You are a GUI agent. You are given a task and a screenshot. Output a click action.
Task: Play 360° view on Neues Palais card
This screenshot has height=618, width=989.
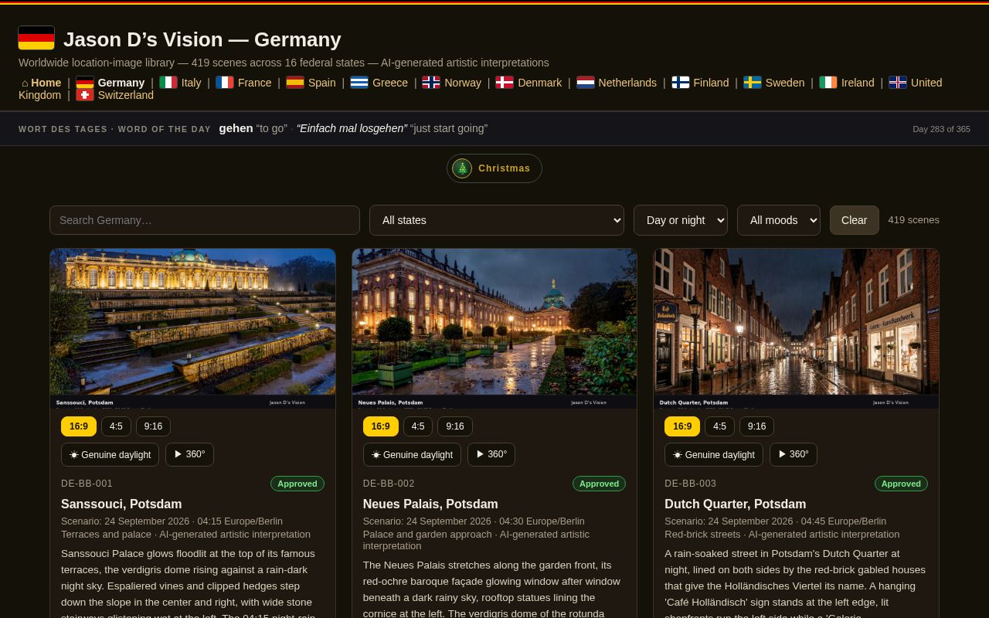click(x=491, y=454)
